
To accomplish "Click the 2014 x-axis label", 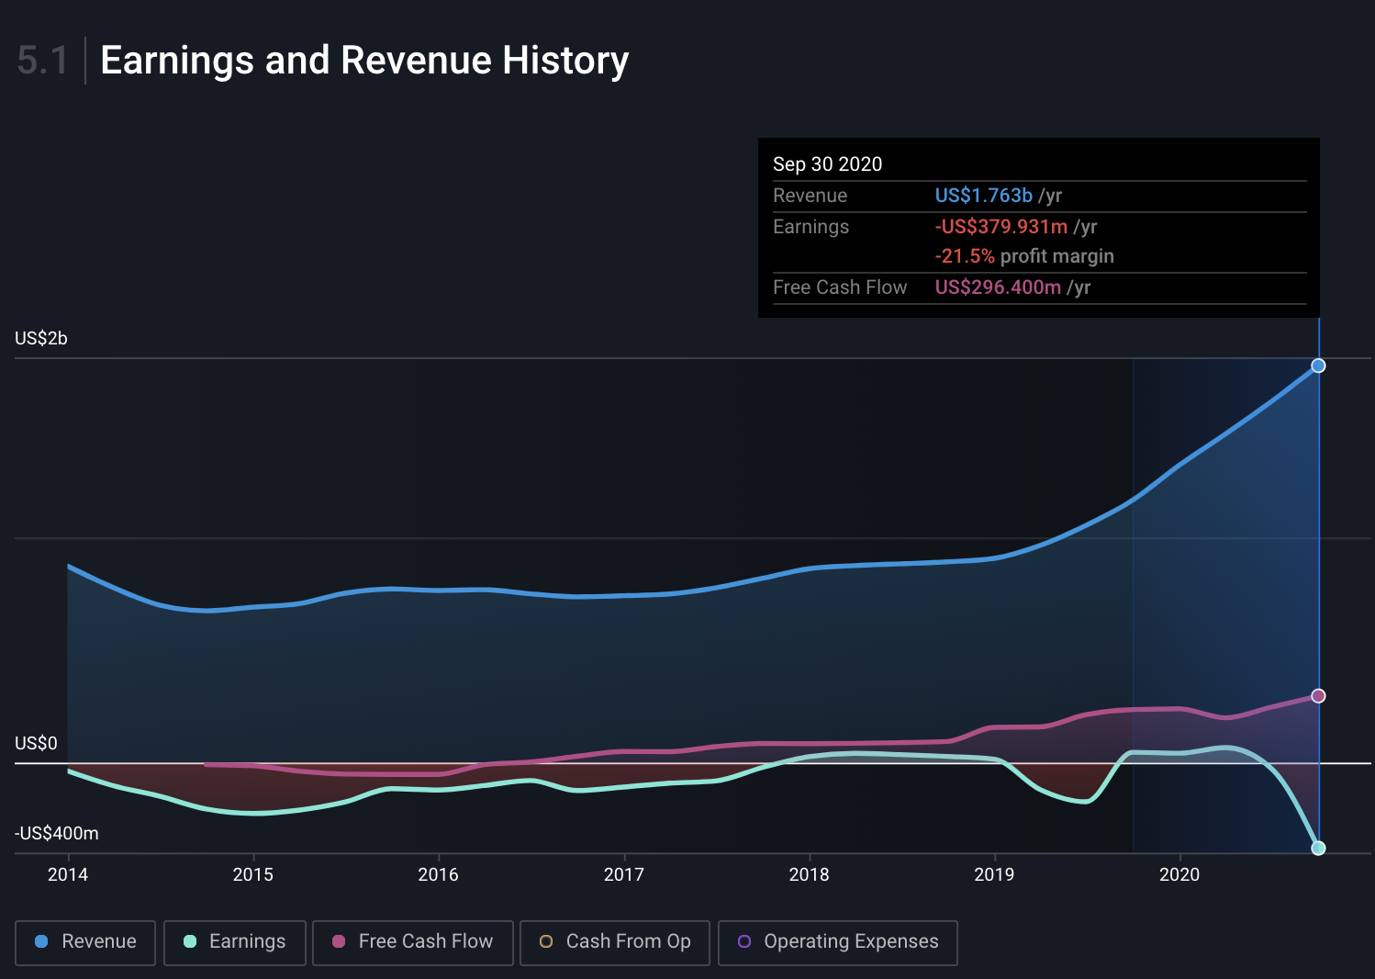I will [x=68, y=874].
